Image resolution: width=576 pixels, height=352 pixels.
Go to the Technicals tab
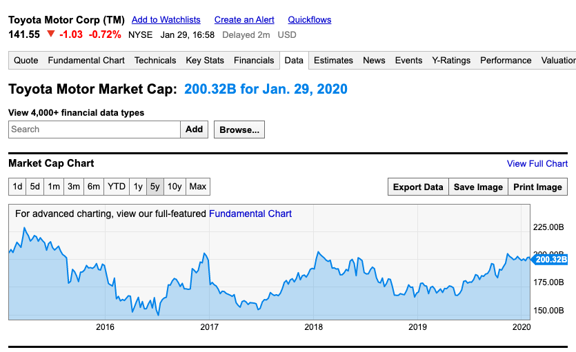point(155,61)
